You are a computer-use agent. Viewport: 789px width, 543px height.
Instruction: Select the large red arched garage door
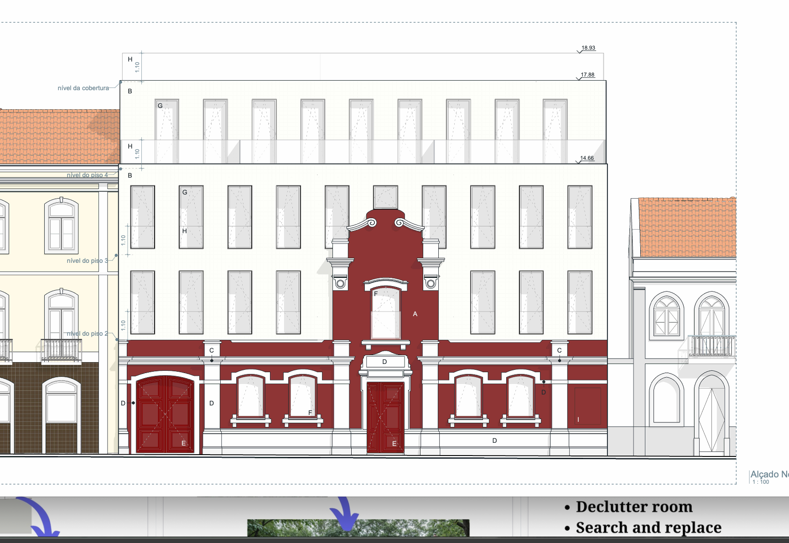click(x=165, y=415)
